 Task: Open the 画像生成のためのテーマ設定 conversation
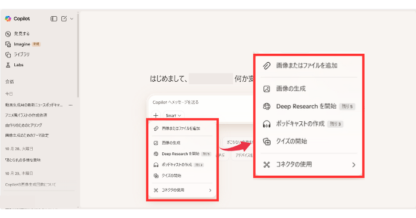coord(27,136)
